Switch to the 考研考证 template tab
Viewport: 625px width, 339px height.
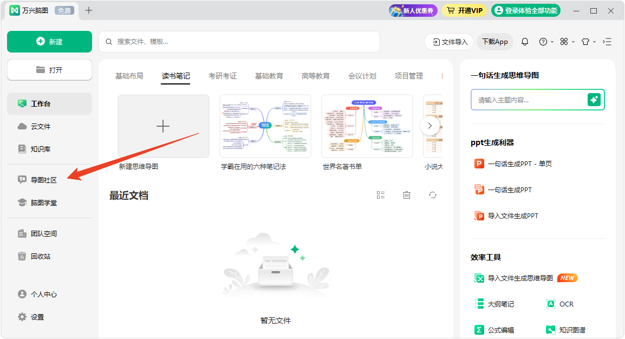pos(223,76)
